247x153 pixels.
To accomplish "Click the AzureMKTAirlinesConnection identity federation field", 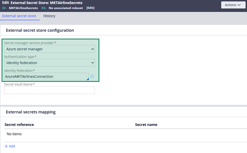I will pyautogui.click(x=45, y=76).
